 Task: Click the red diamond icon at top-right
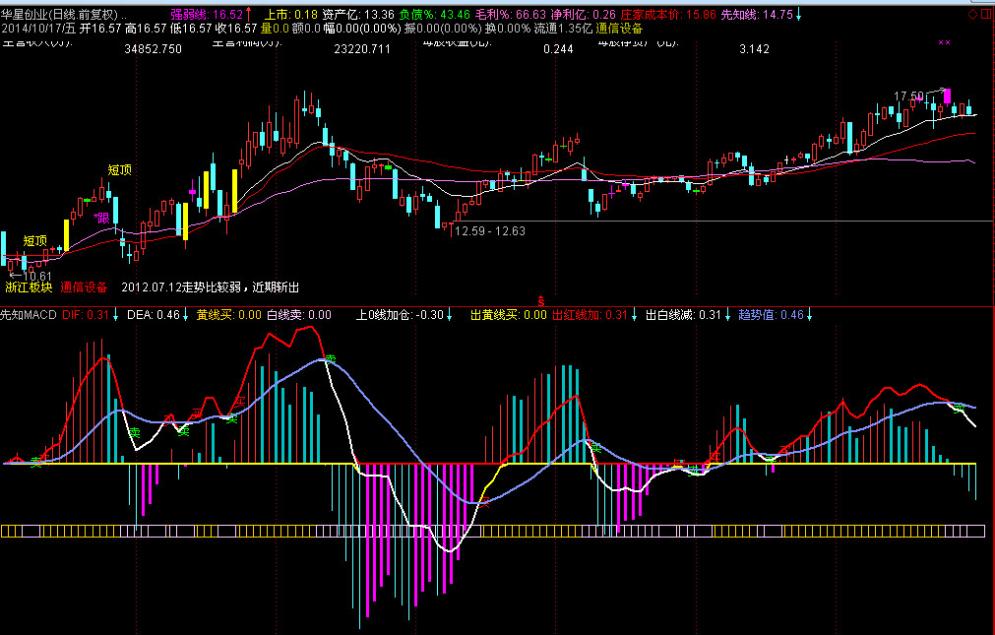(972, 15)
